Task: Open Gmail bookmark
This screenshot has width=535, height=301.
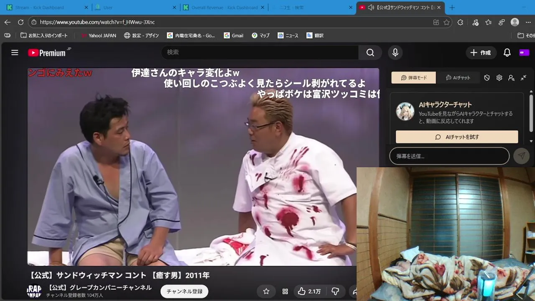Action: (x=233, y=36)
